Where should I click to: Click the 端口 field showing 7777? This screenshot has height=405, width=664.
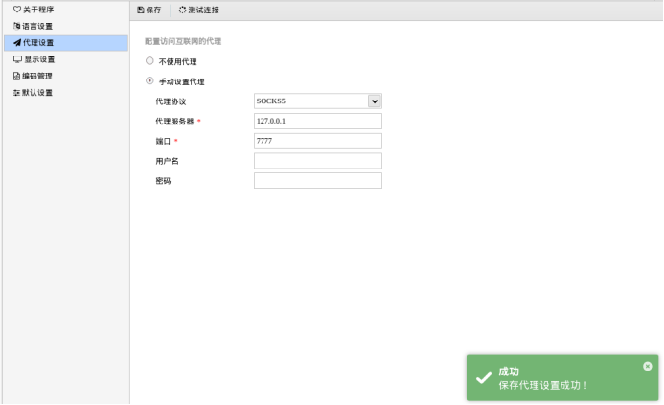coord(317,141)
